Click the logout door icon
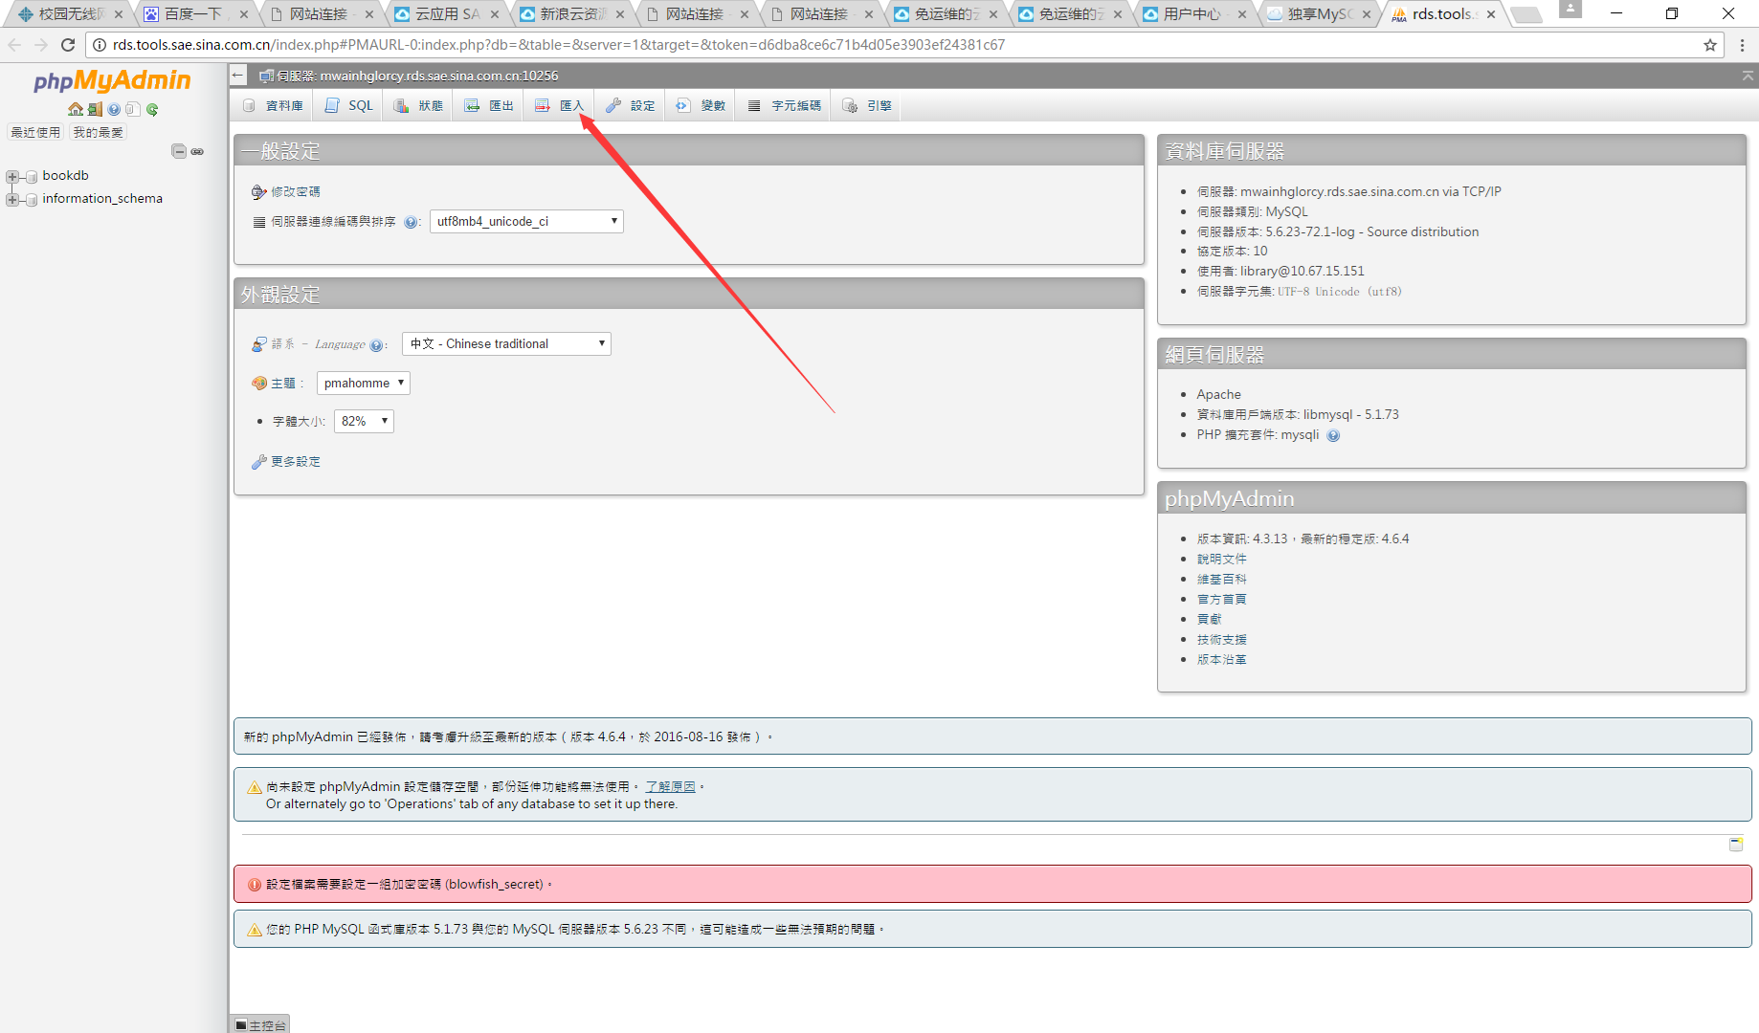The width and height of the screenshot is (1759, 1033). (x=95, y=109)
